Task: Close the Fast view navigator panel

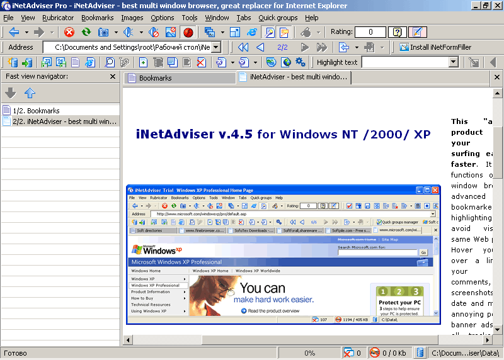Action: coord(113,76)
